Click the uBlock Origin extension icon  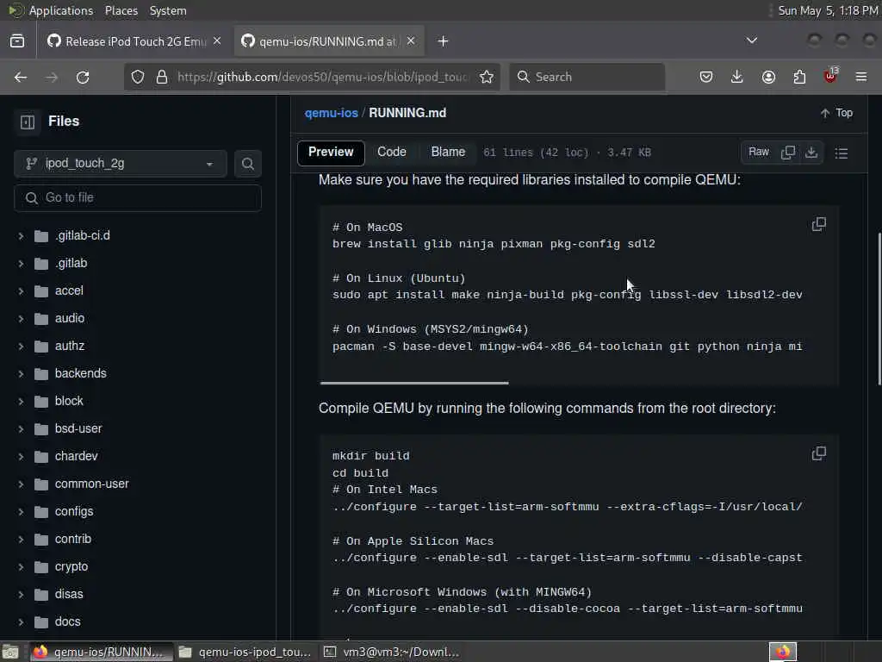click(x=830, y=76)
